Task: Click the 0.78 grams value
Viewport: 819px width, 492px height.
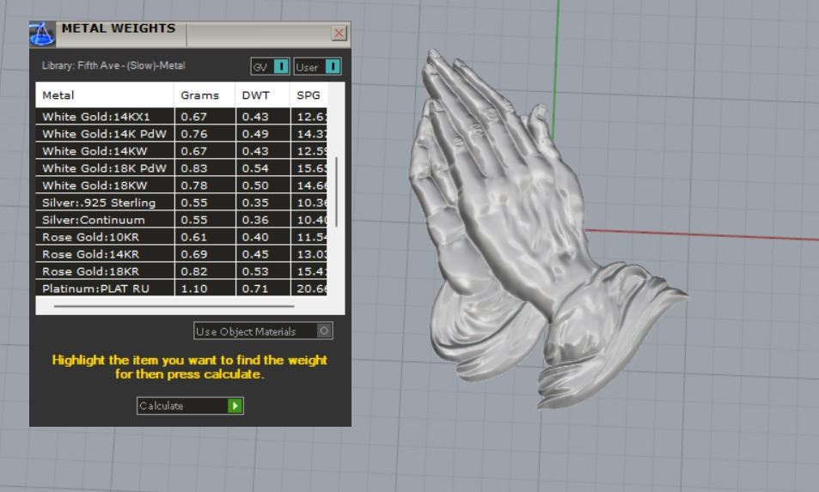Action: tap(194, 185)
